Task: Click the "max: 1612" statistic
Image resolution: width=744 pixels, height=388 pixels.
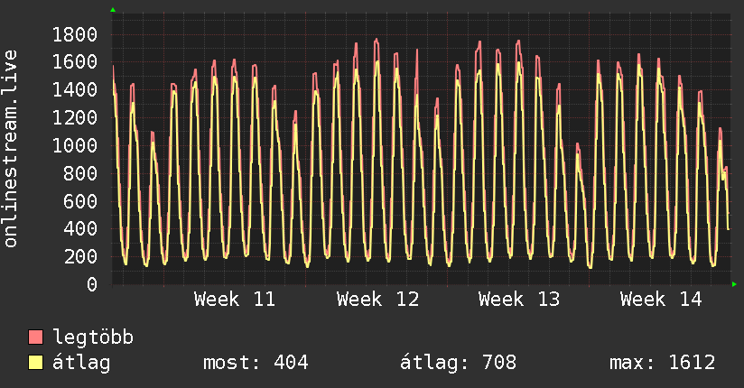Action: [663, 363]
